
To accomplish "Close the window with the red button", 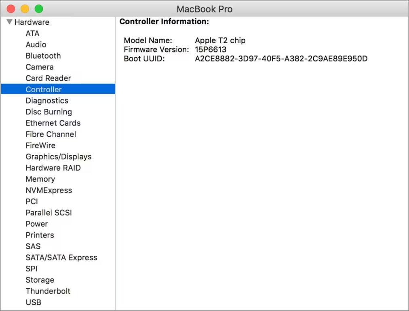I will click(x=11, y=8).
